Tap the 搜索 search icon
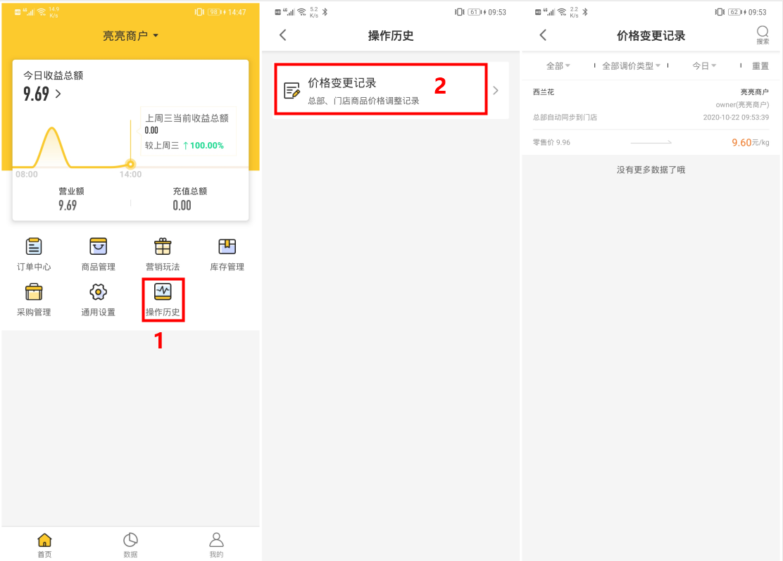 click(x=763, y=35)
